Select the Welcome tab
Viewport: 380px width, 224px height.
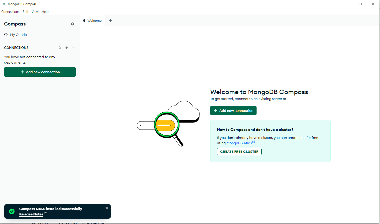coord(93,21)
